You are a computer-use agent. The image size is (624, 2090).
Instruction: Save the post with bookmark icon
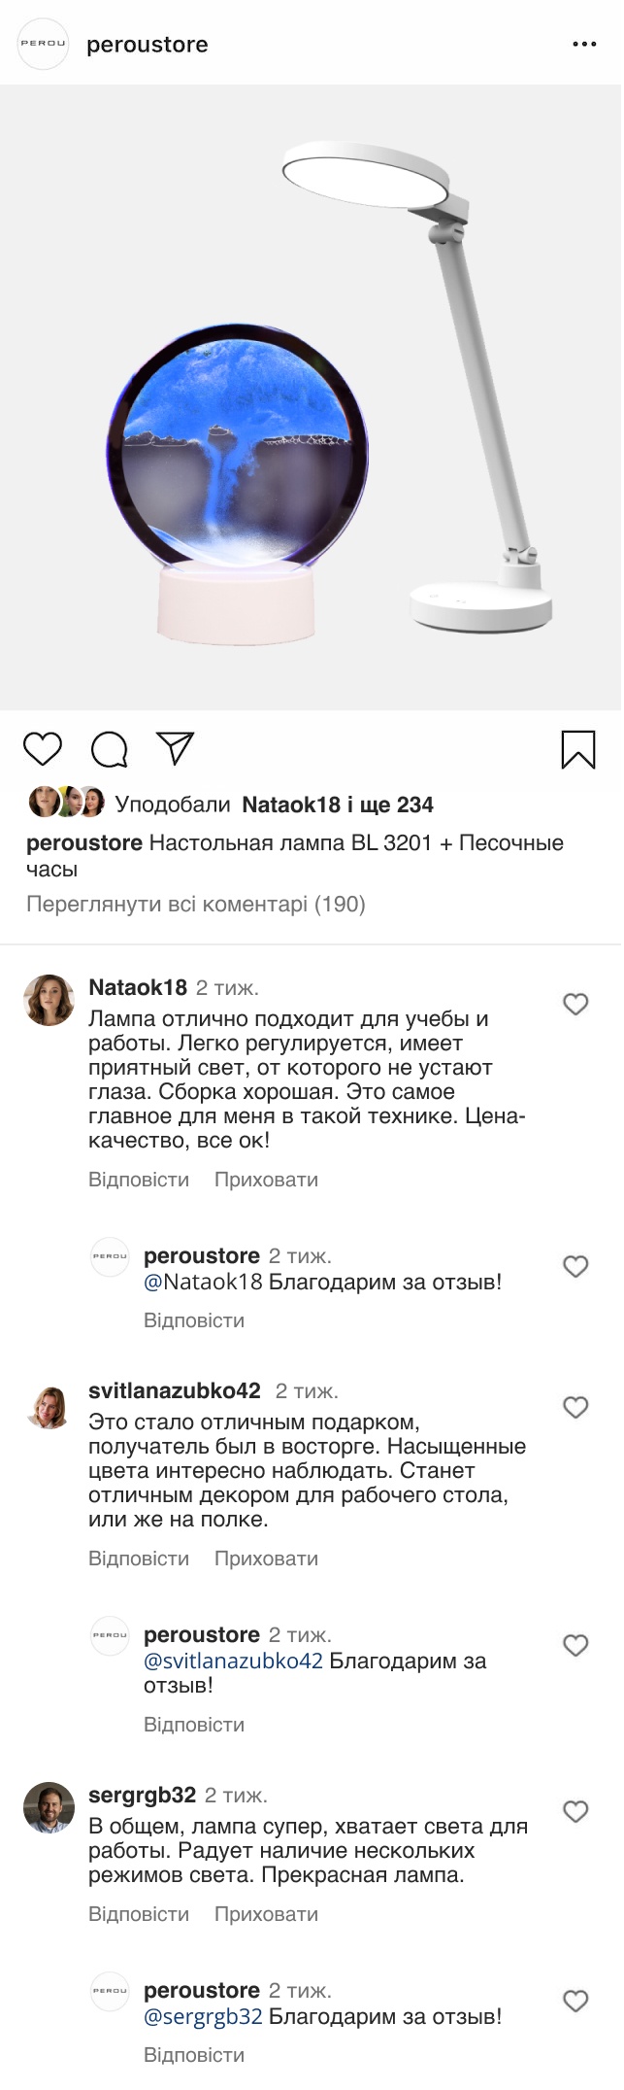tap(578, 749)
